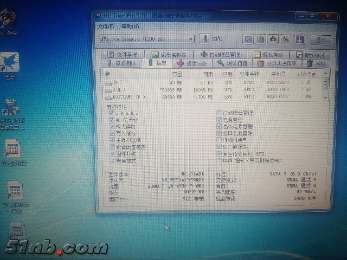
Task: Open the options settings toolbar icon
Action: point(286,40)
